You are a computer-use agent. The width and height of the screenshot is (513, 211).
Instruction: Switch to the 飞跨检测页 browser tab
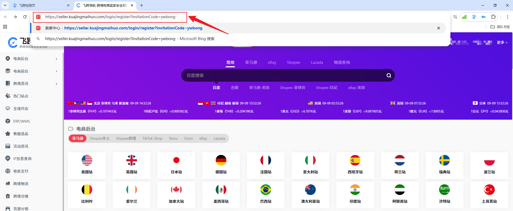pyautogui.click(x=41, y=5)
